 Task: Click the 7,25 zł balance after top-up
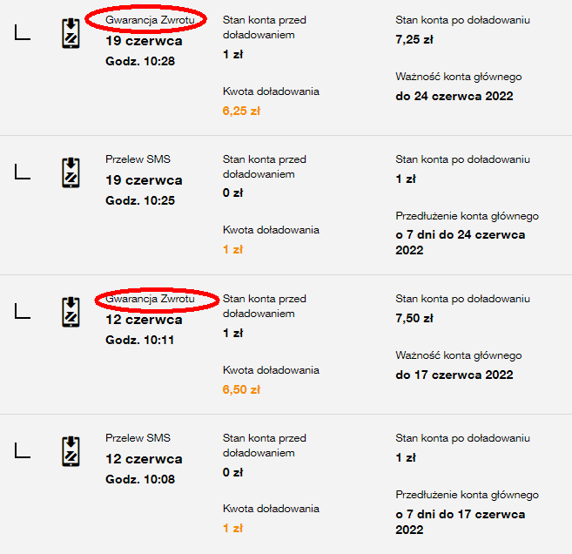pos(414,39)
